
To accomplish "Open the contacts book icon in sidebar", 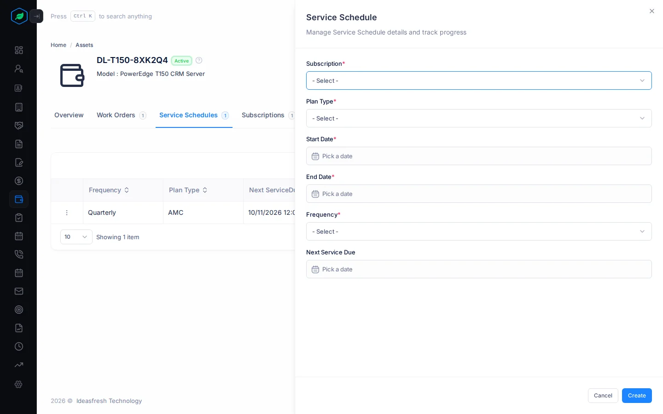I will (19, 88).
